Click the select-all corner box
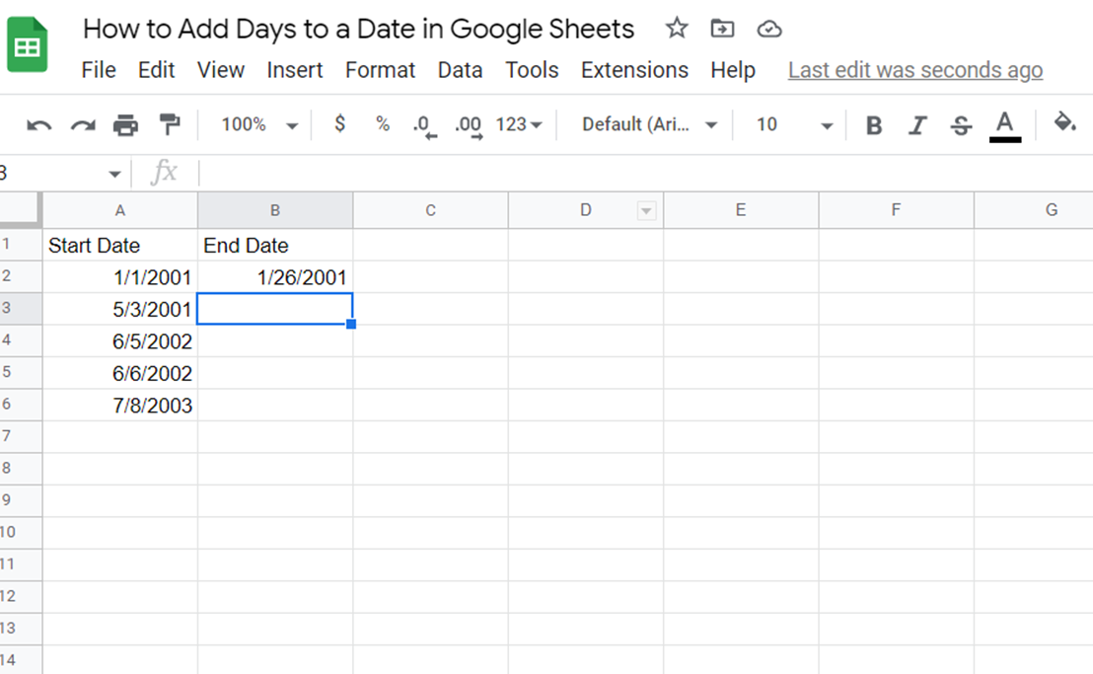The height and width of the screenshot is (674, 1093). click(x=20, y=210)
